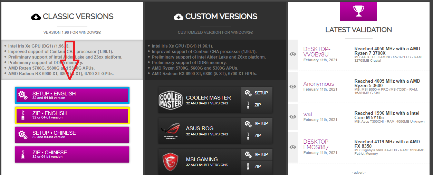Click the cloud download icon beside Classic Versions
Image resolution: width=433 pixels, height=175 pixels.
pos(36,17)
